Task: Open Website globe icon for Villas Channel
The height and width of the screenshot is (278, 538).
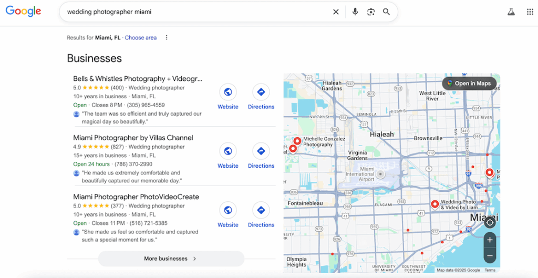Action: [228, 151]
